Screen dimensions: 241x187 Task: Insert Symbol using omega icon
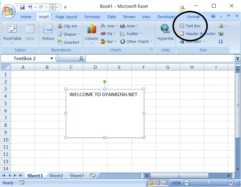(220, 41)
